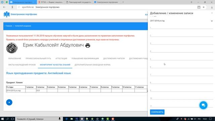Open Windows Start menu
Viewport: 215px width, 121px height.
[2, 119]
